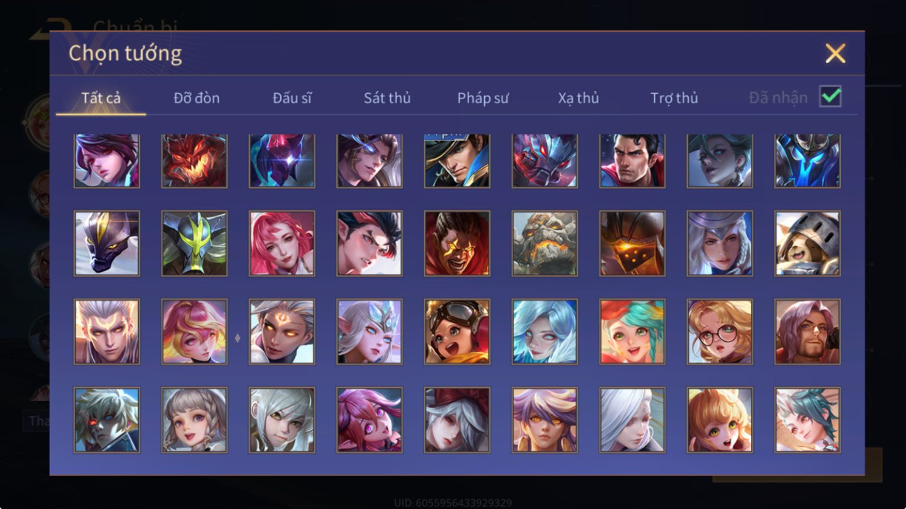Choose the stone golem hero portrait

(544, 243)
